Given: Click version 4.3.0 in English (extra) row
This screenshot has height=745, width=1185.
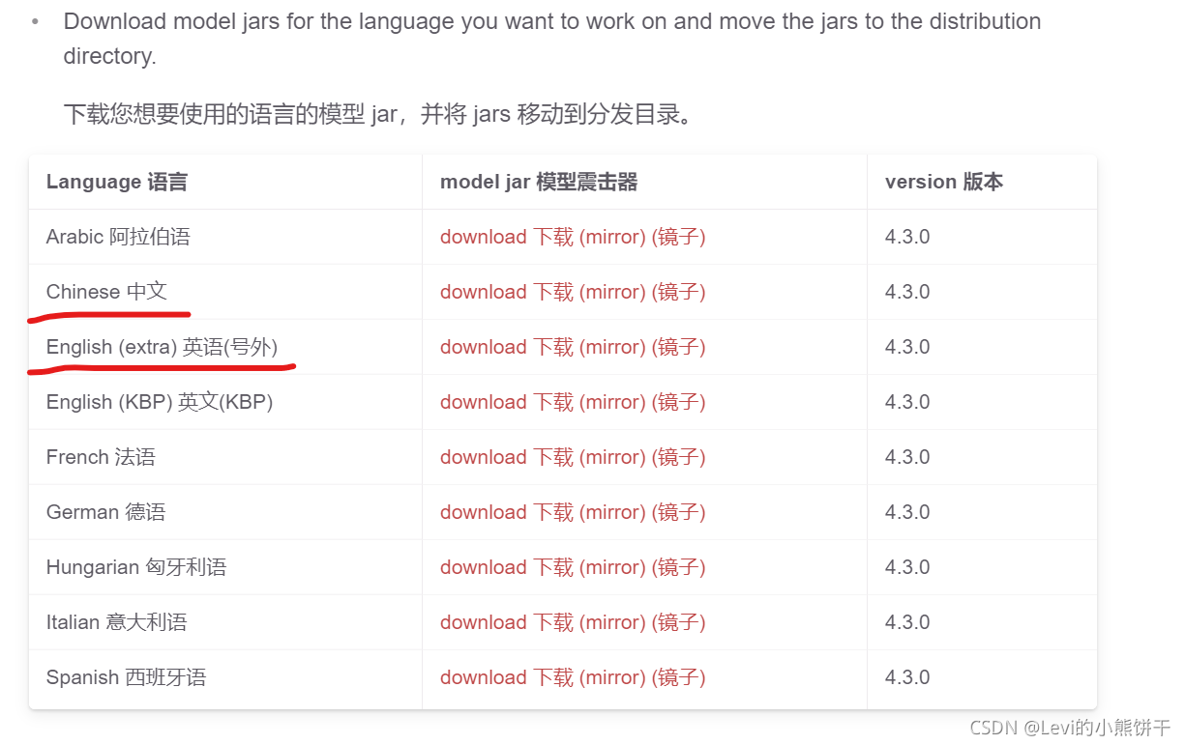Looking at the screenshot, I should 907,347.
